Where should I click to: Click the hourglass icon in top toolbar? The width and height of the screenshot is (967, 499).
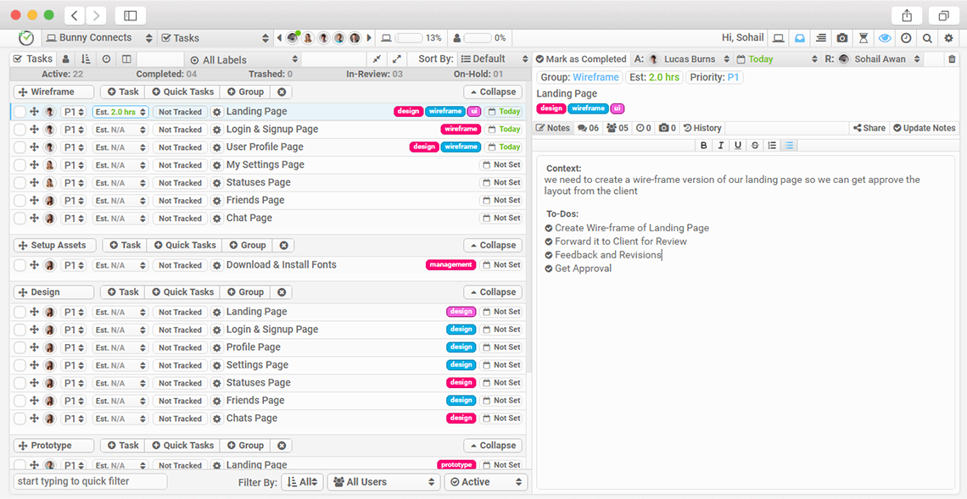point(864,38)
